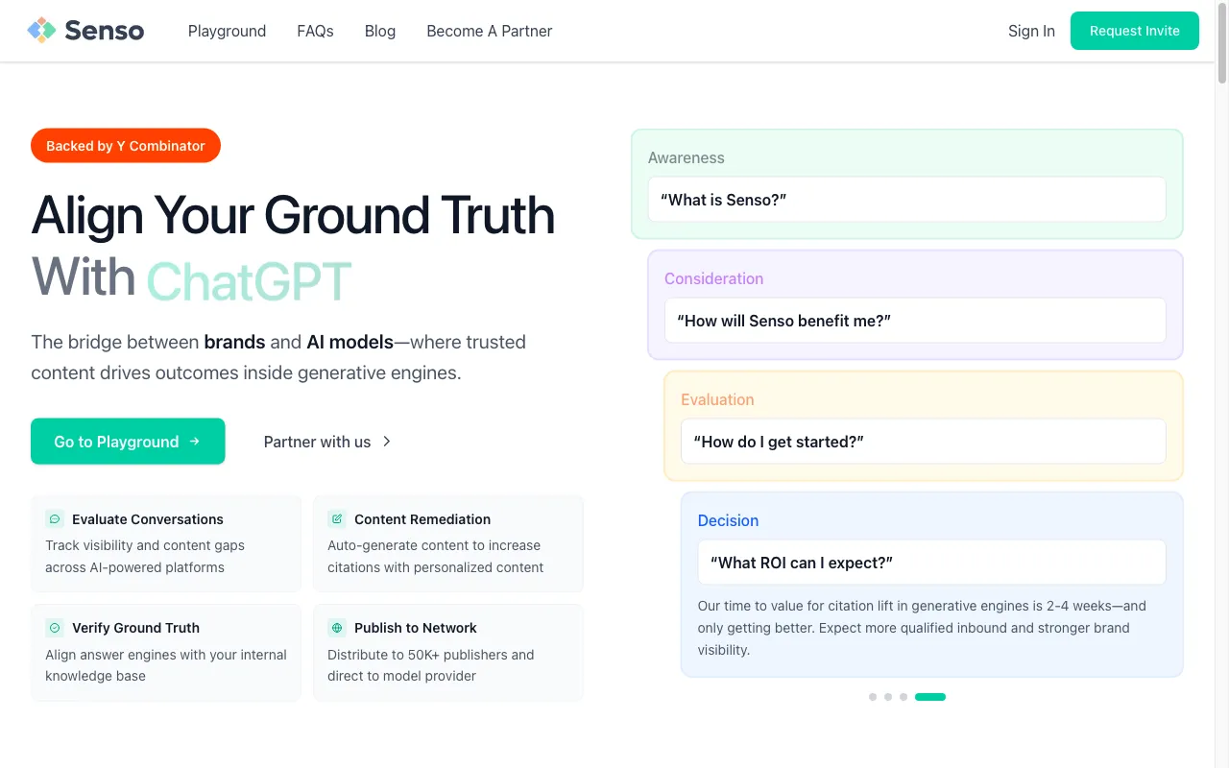Screen dimensions: 1229x768
Task: Click "How do I get started?" box
Action: 924,442
